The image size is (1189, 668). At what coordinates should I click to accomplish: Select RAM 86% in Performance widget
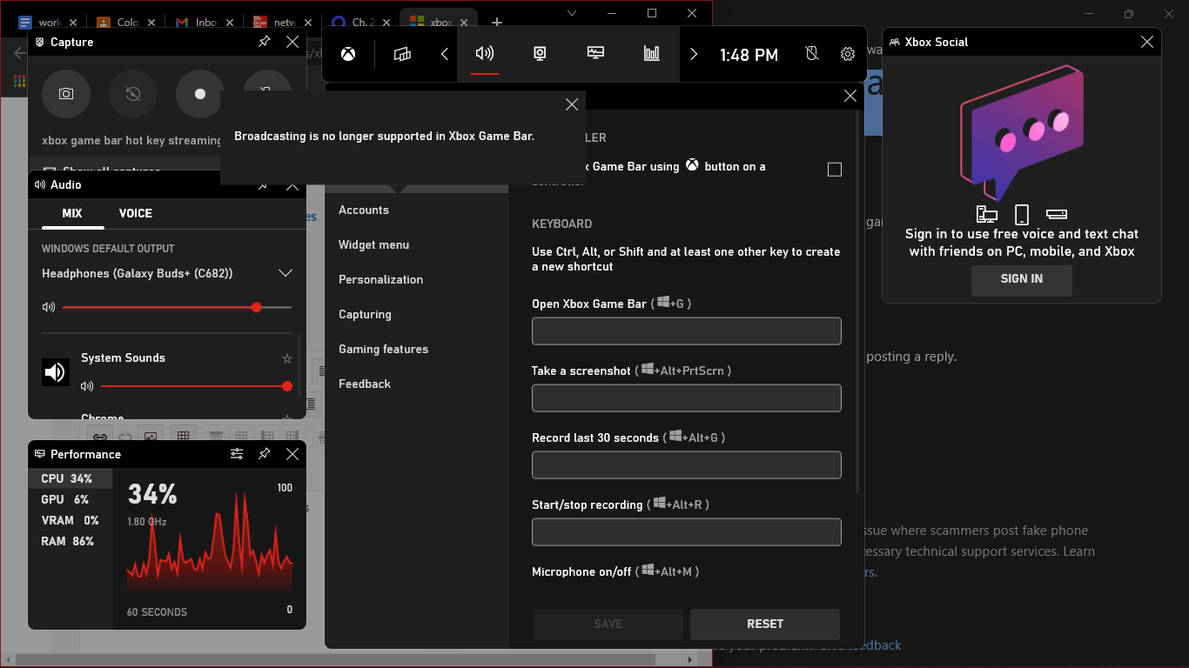click(x=71, y=541)
